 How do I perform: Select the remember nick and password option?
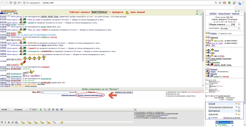pos(166,92)
